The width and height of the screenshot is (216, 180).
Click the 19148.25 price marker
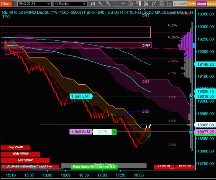tap(205, 64)
